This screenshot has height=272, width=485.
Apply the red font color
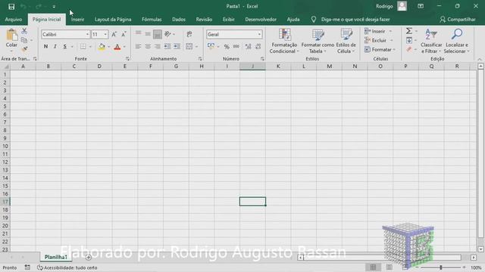[117, 47]
